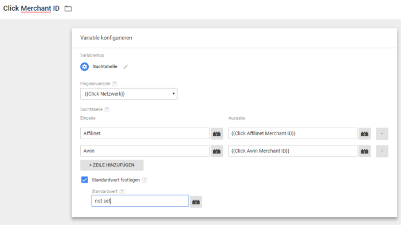This screenshot has width=401, height=225.
Task: Edit the Click Awin Merchant ID output field
Action: pos(293,151)
